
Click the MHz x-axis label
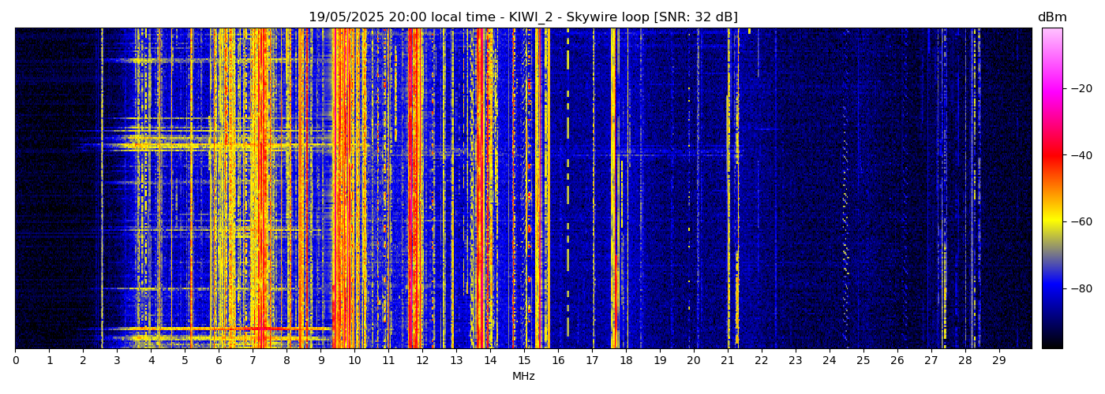coord(523,377)
